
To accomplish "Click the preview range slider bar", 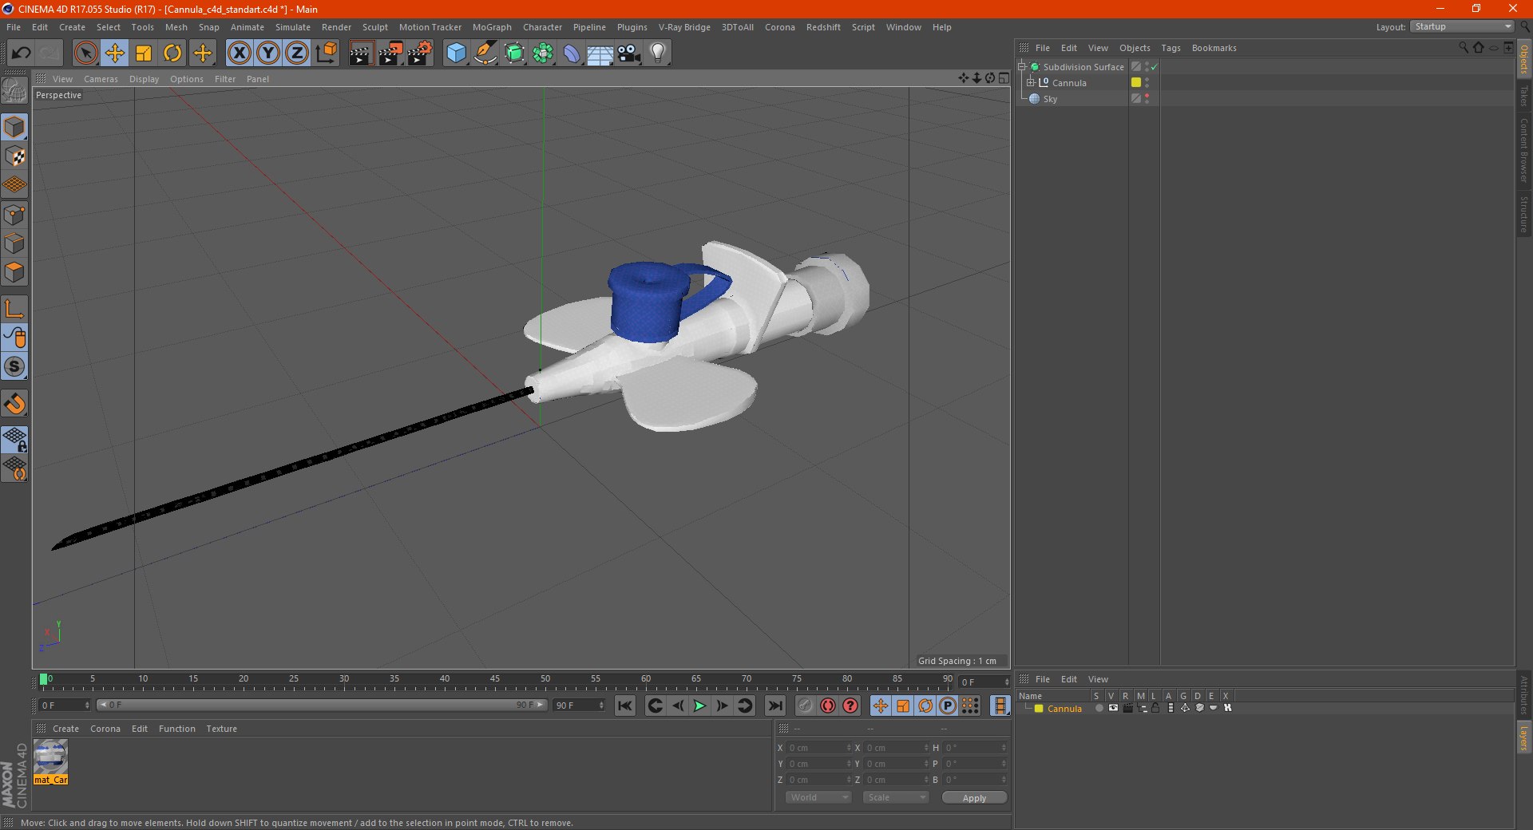I will (x=321, y=705).
